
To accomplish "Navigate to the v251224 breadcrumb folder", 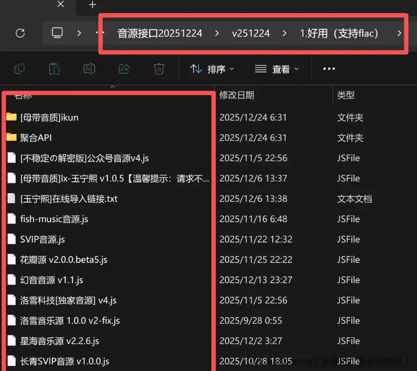I will [x=251, y=33].
